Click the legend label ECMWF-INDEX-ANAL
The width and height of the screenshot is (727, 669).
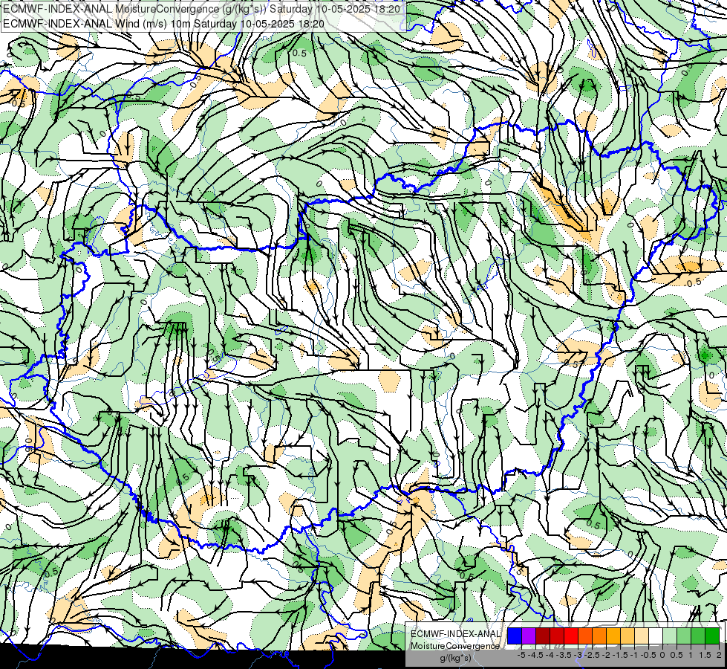click(x=456, y=634)
